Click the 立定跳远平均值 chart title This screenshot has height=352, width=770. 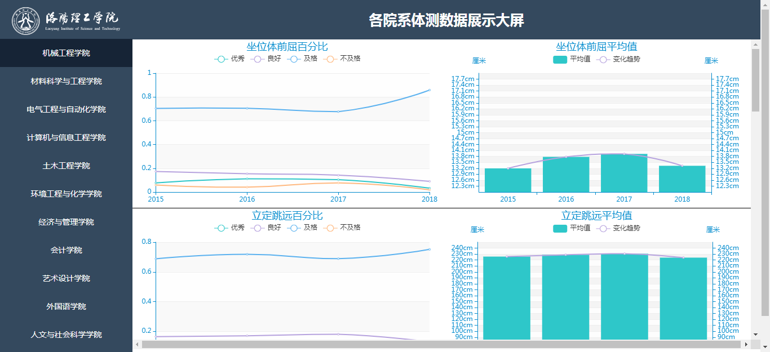(596, 216)
